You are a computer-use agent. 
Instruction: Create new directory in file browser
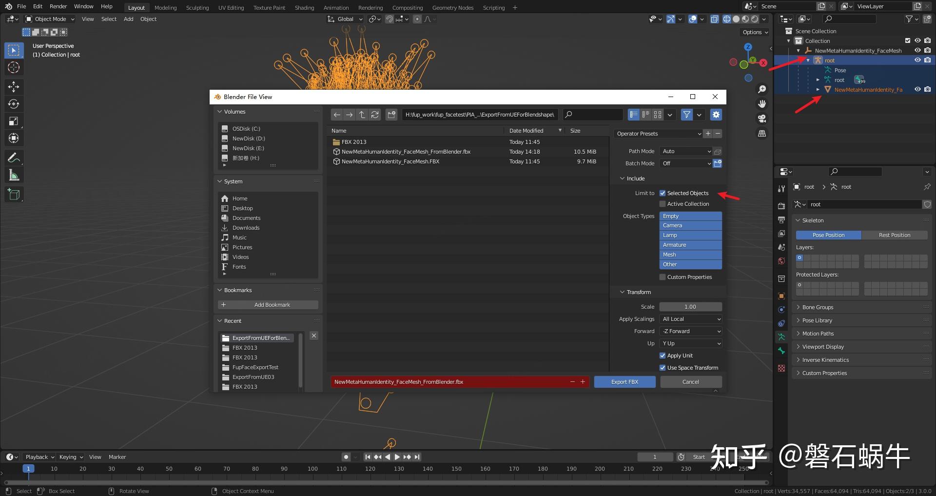391,115
